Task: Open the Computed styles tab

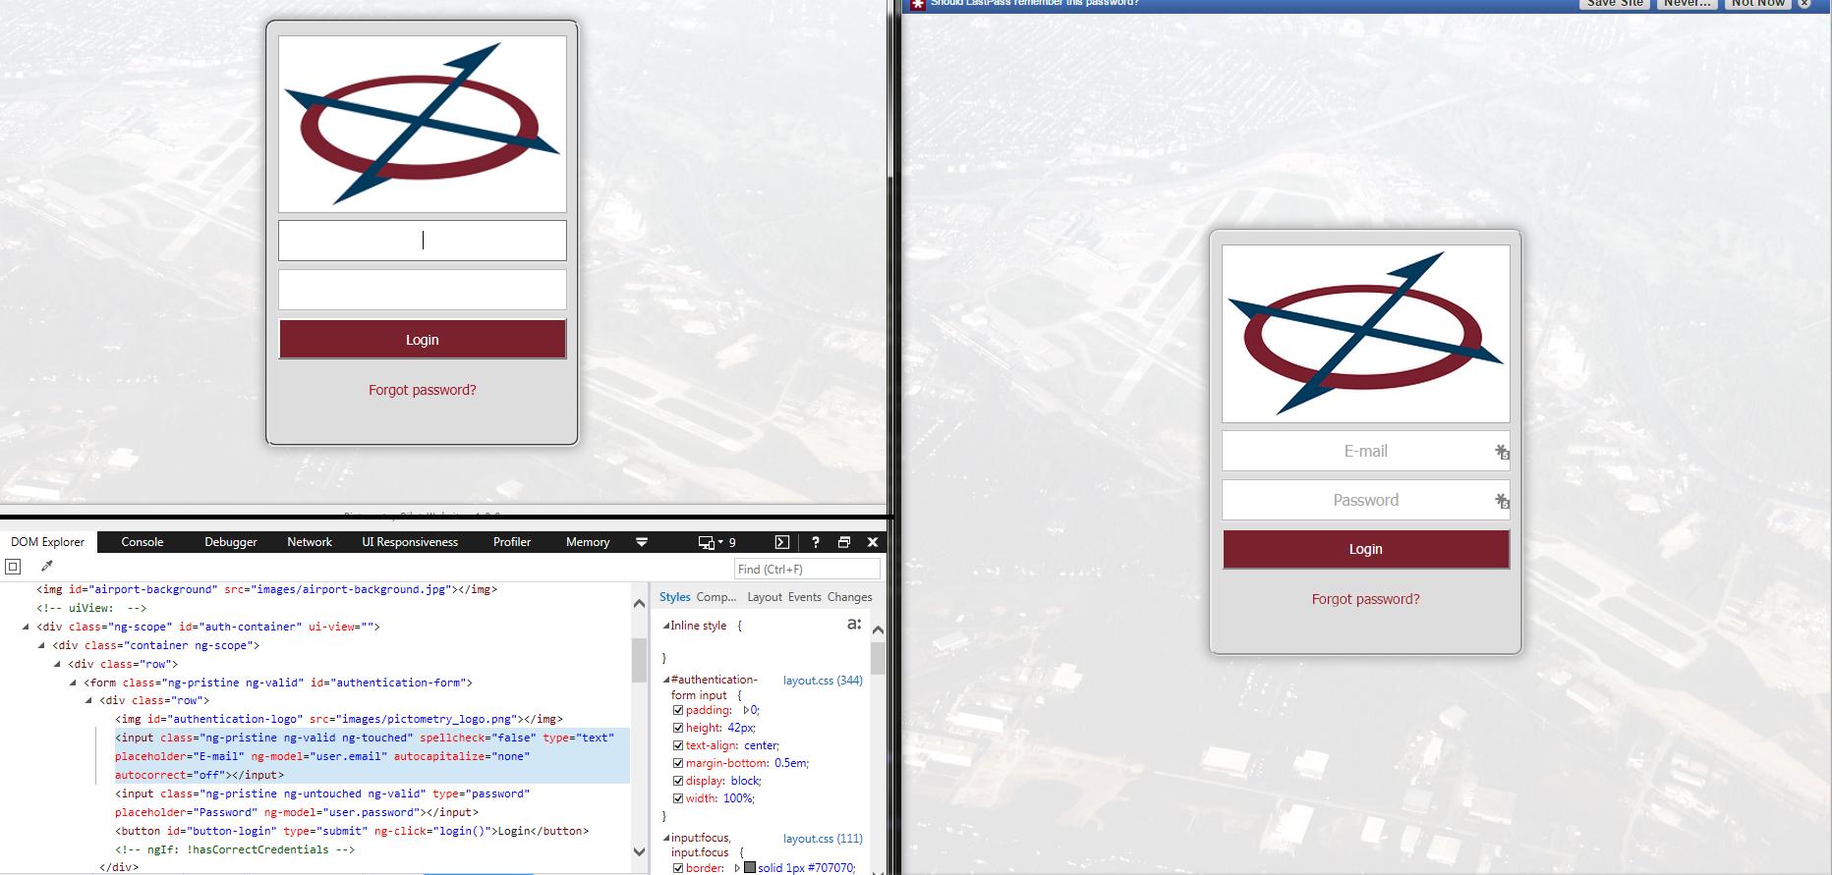Action: (x=716, y=597)
